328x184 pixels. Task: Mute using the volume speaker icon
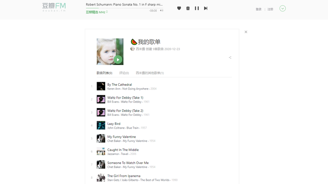coord(161,10)
